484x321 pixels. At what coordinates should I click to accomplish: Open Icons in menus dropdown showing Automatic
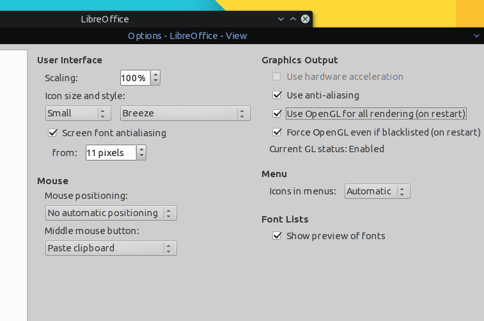click(377, 191)
